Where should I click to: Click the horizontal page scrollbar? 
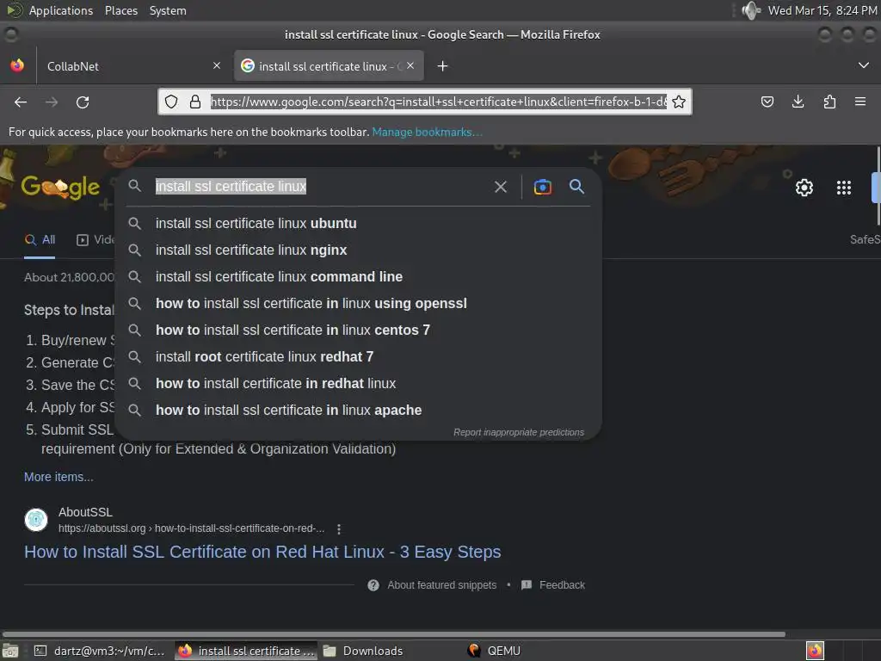pyautogui.click(x=393, y=634)
